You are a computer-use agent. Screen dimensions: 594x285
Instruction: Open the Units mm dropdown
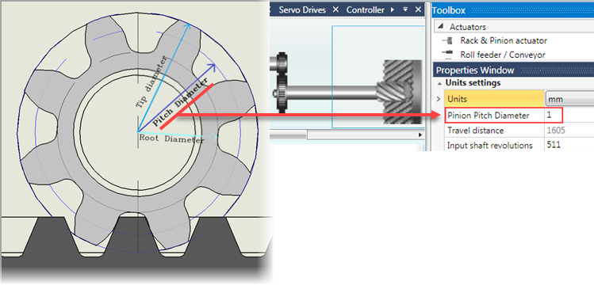(x=569, y=100)
